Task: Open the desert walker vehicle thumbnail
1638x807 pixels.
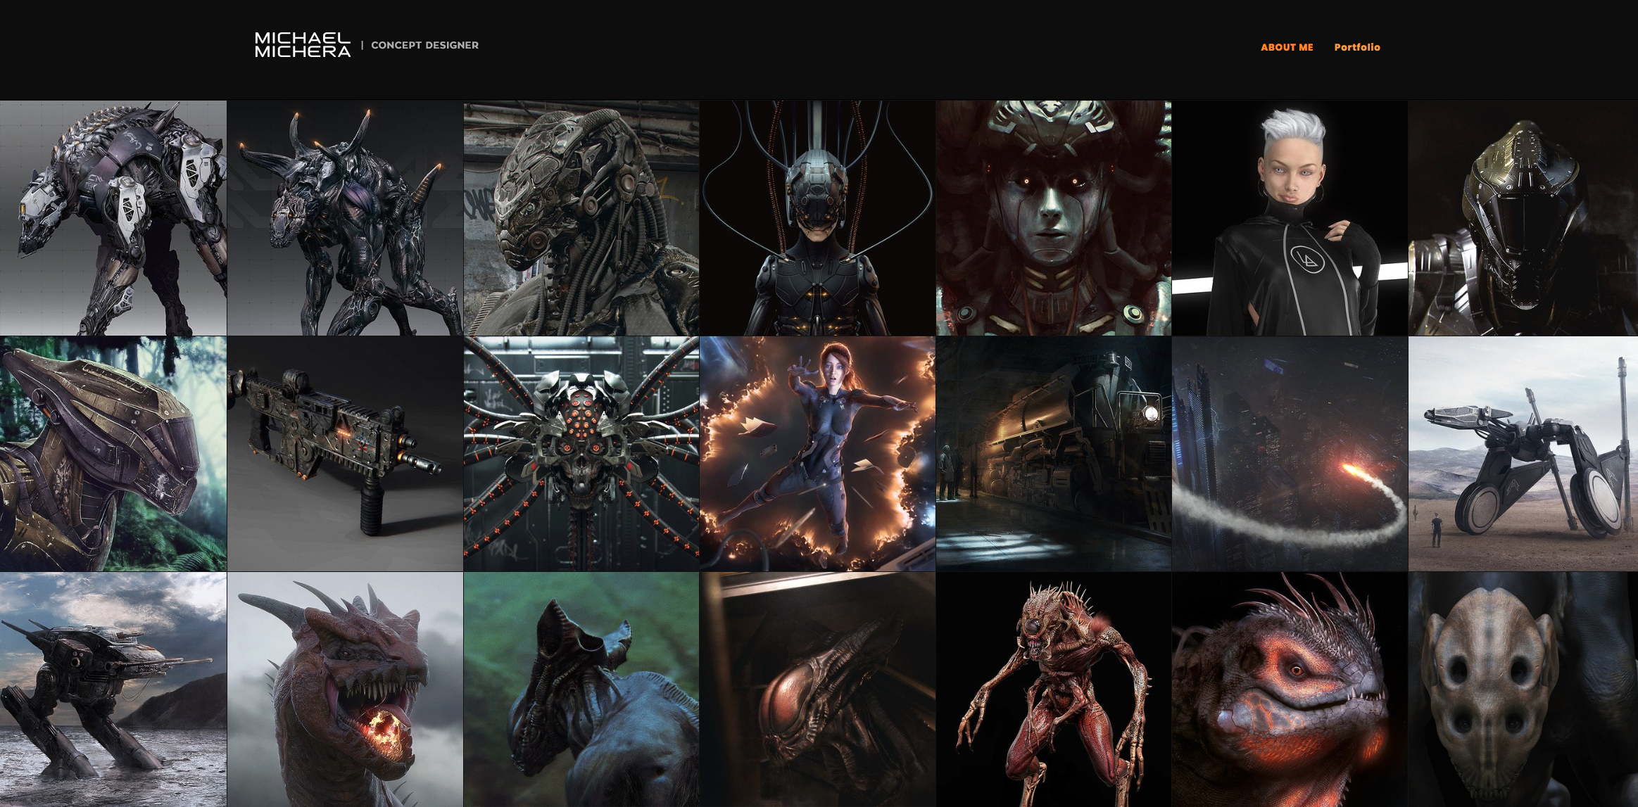Action: (x=1523, y=454)
